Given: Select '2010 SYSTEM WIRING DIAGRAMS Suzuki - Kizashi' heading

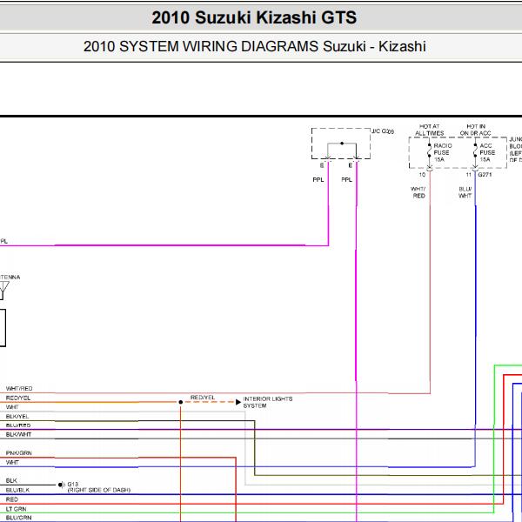Looking at the screenshot, I should 255,46.
